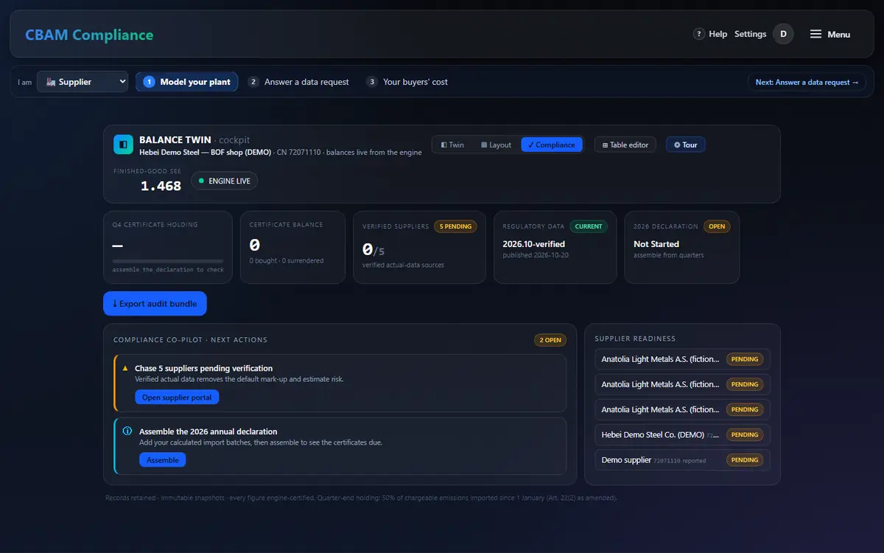Open the user avatar D

pyautogui.click(x=783, y=34)
